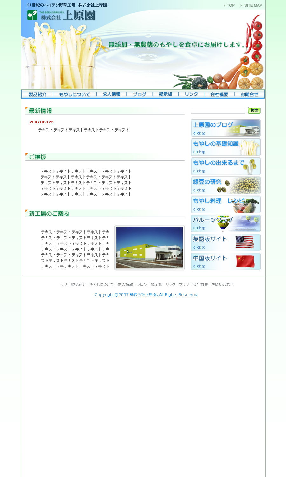Open footer link トップ

[x=62, y=285]
